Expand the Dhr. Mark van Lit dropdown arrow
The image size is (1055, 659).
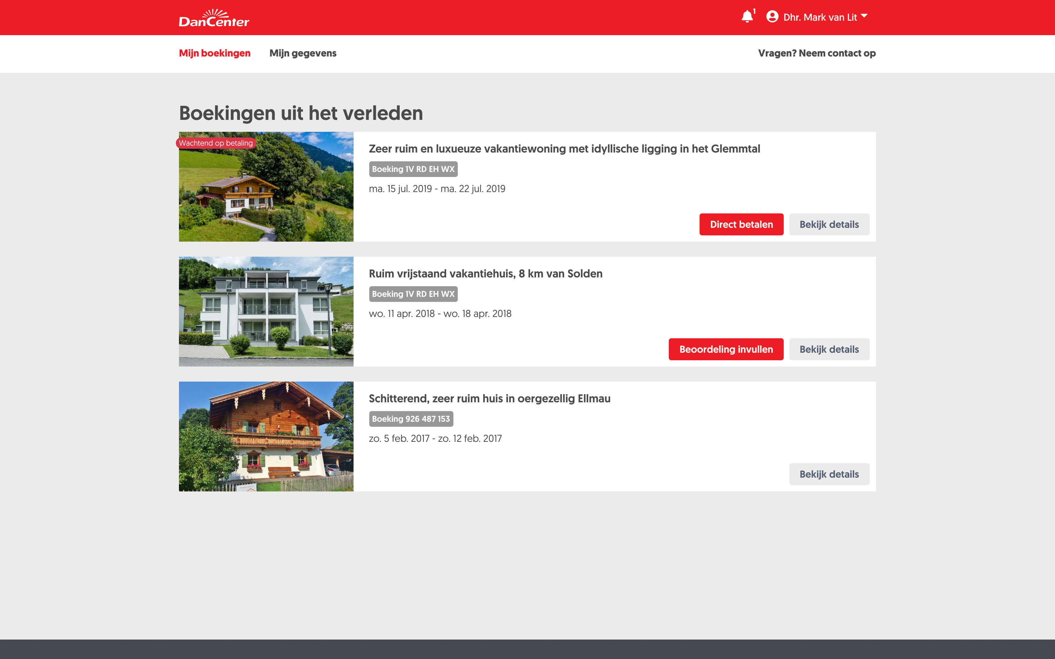(x=864, y=16)
